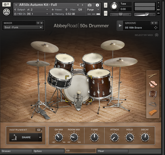Toggle the Mute (M) button
Screen dimensions: 165x155
point(106,13)
